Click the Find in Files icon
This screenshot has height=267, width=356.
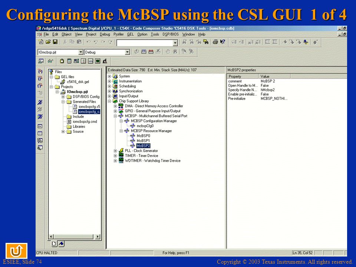pos(206,42)
